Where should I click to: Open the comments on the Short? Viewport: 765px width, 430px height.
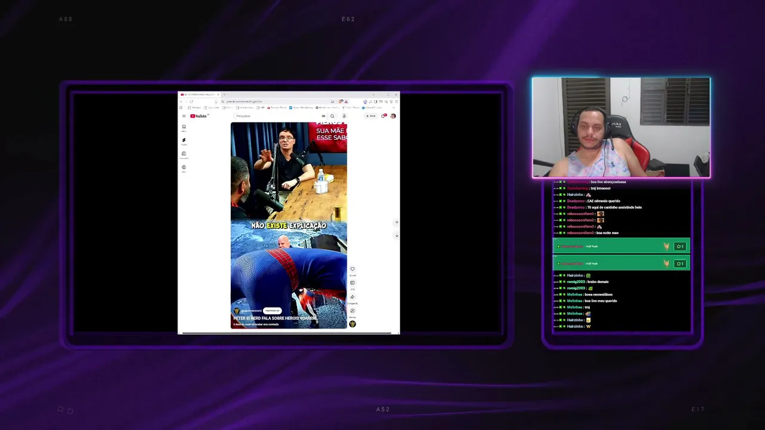click(x=352, y=283)
